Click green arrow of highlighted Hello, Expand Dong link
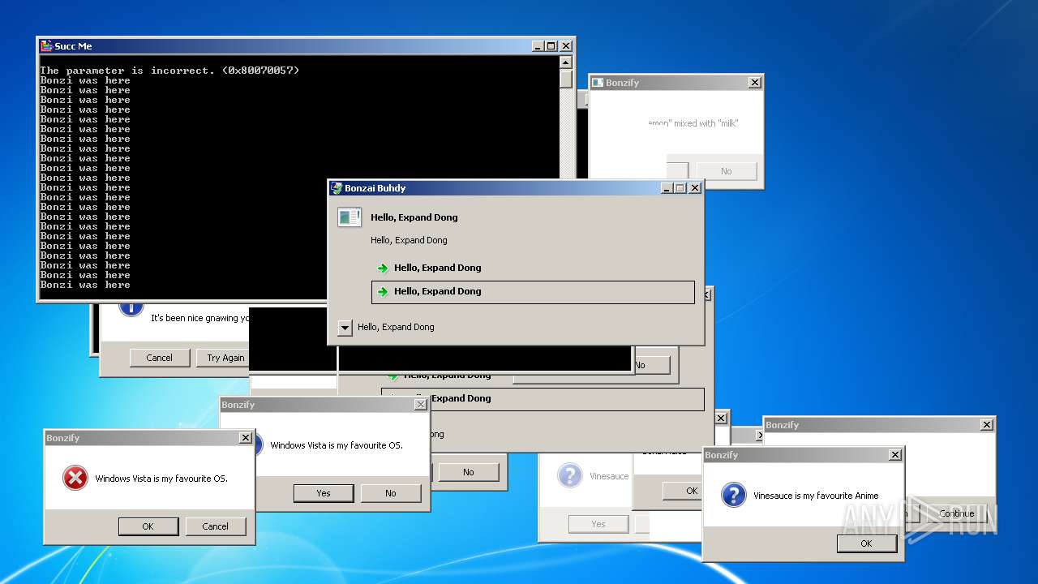This screenshot has height=584, width=1038. click(x=383, y=292)
